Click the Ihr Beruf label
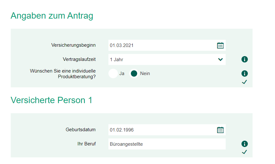 87,144
